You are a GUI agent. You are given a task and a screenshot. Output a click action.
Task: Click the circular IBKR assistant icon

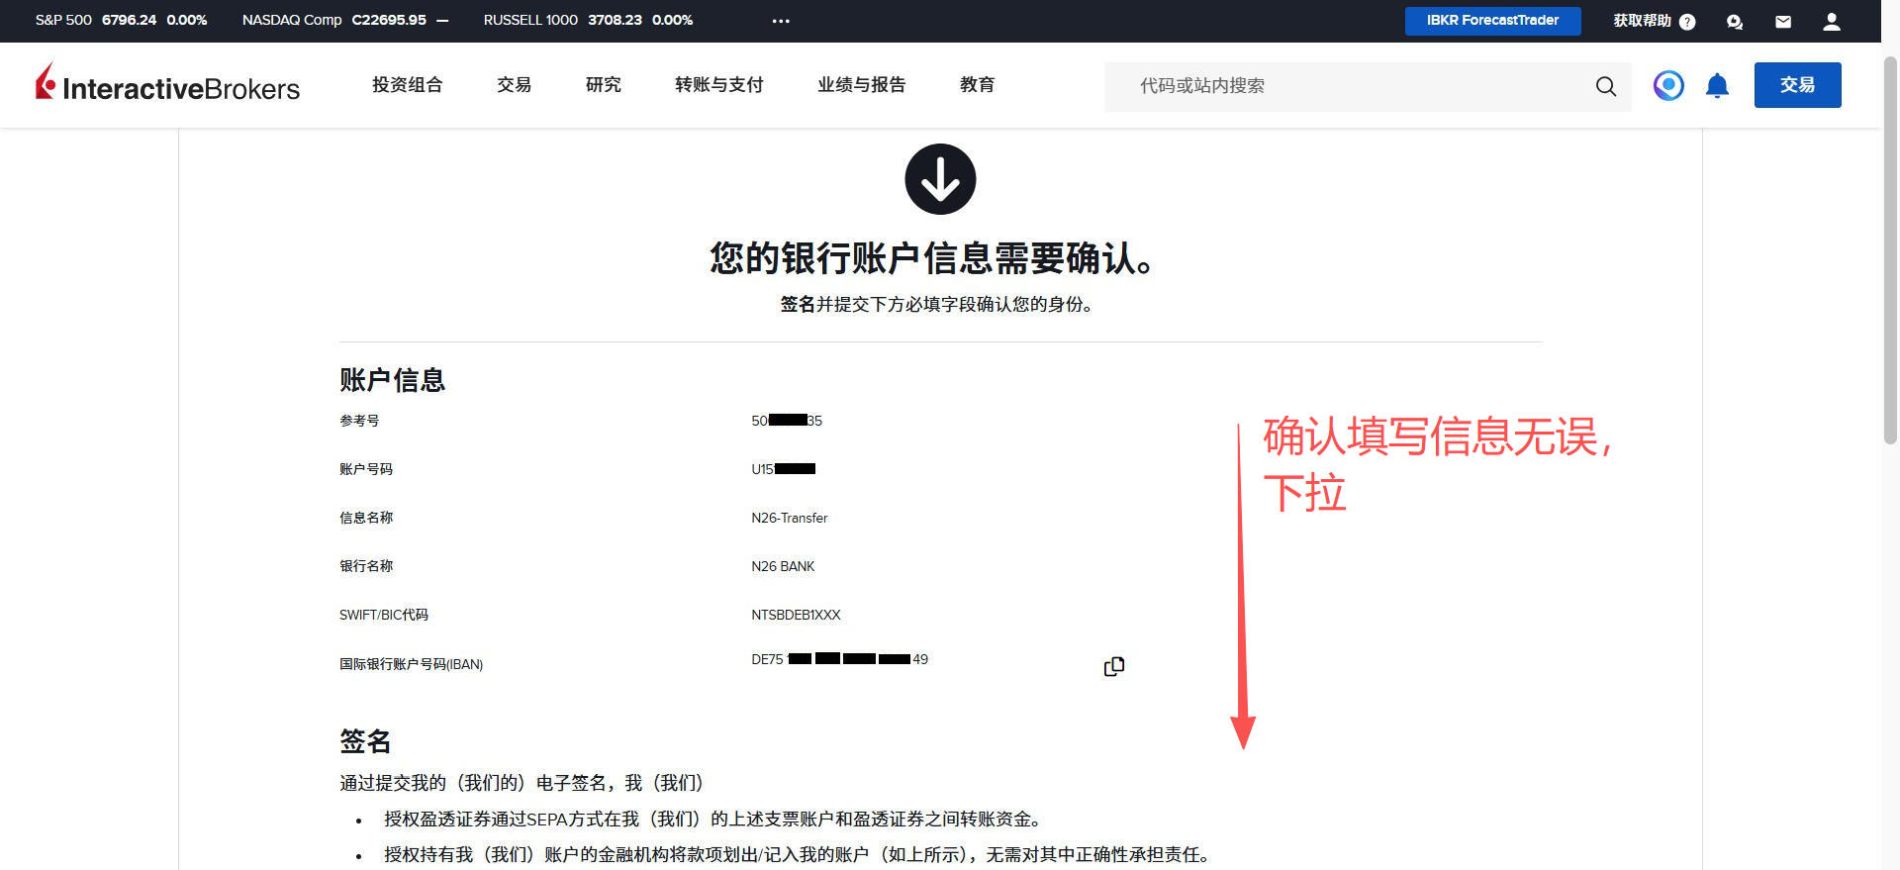pyautogui.click(x=1668, y=86)
